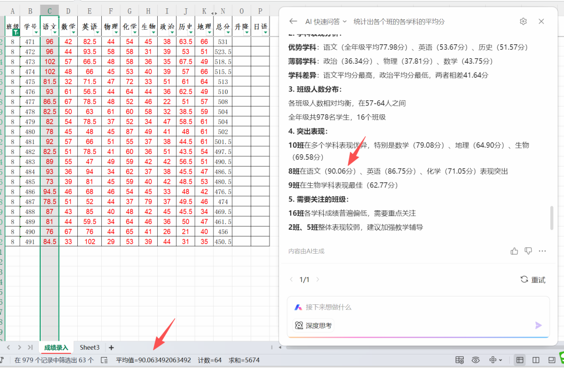564x368 pixels.
Task: Click the thumbs-up icon on AI response
Action: pos(514,251)
